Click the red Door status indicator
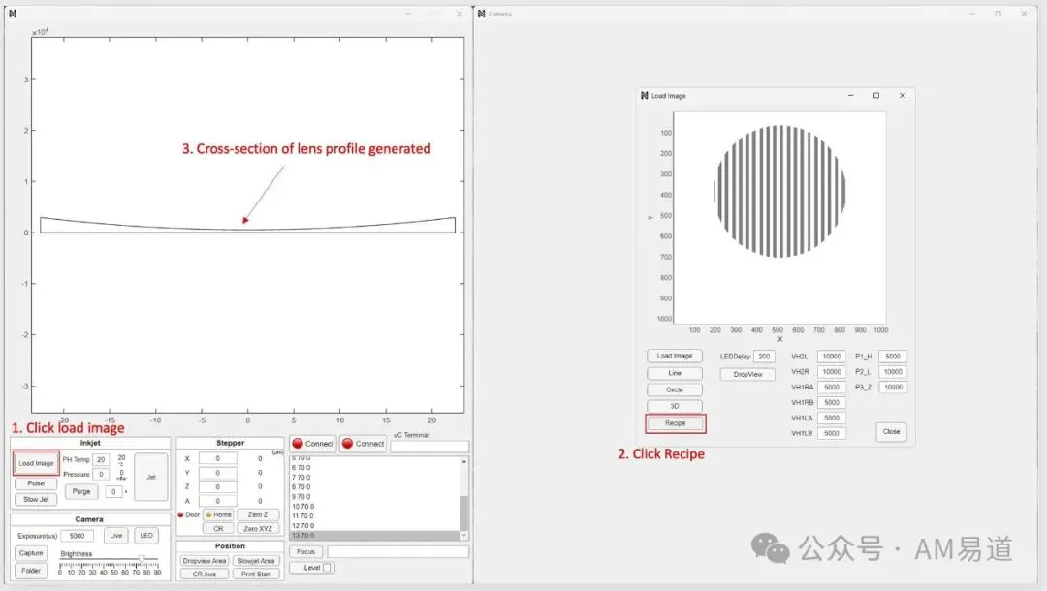The height and width of the screenshot is (591, 1047). click(x=180, y=515)
